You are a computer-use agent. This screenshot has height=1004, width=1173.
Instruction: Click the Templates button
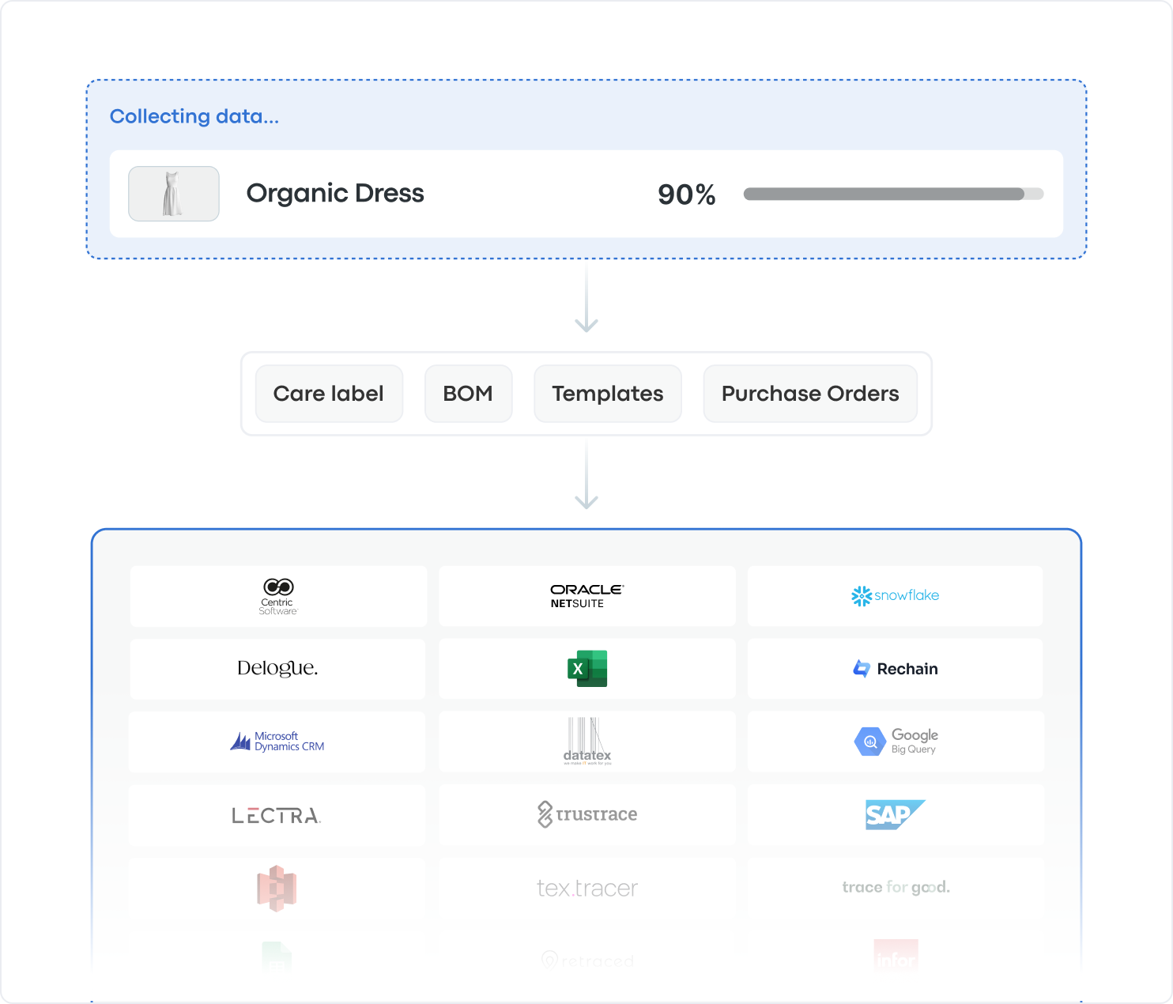click(607, 394)
